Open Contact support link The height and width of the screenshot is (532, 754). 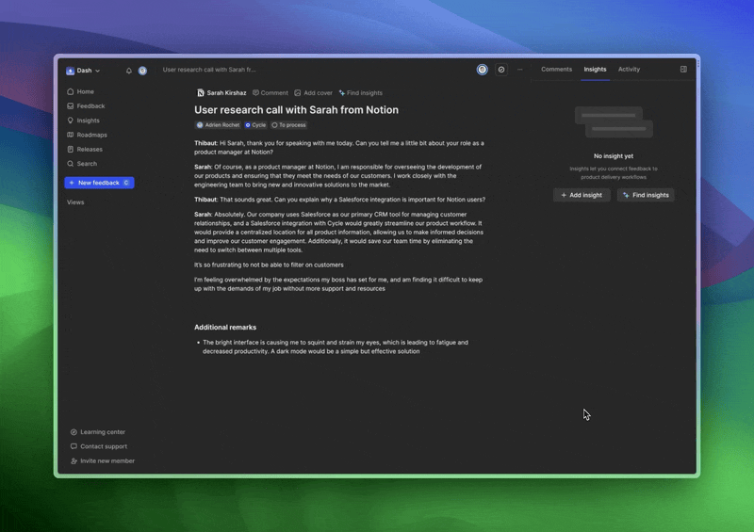[99, 446]
